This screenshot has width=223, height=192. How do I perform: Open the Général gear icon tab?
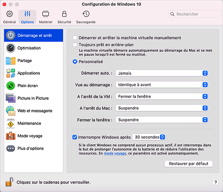(x=9, y=14)
